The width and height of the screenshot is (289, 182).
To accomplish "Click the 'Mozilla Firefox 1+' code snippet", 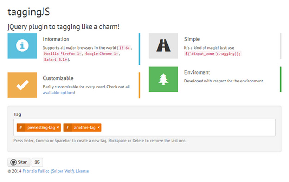I will click(62, 54).
